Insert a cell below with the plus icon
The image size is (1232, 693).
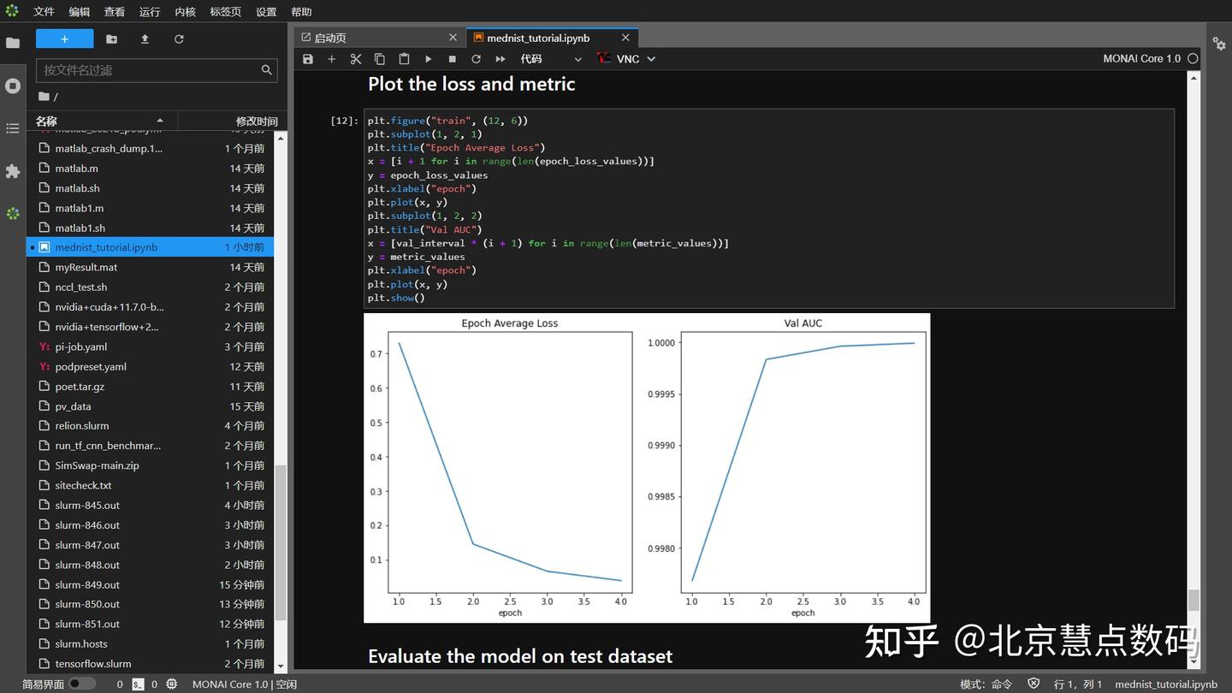332,59
